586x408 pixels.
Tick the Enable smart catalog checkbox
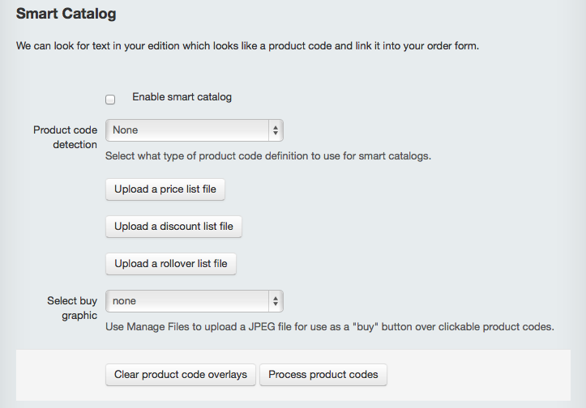110,100
